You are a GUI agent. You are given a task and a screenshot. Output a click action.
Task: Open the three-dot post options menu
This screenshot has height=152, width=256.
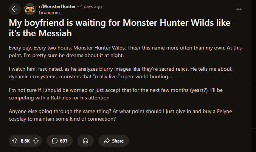[239, 9]
